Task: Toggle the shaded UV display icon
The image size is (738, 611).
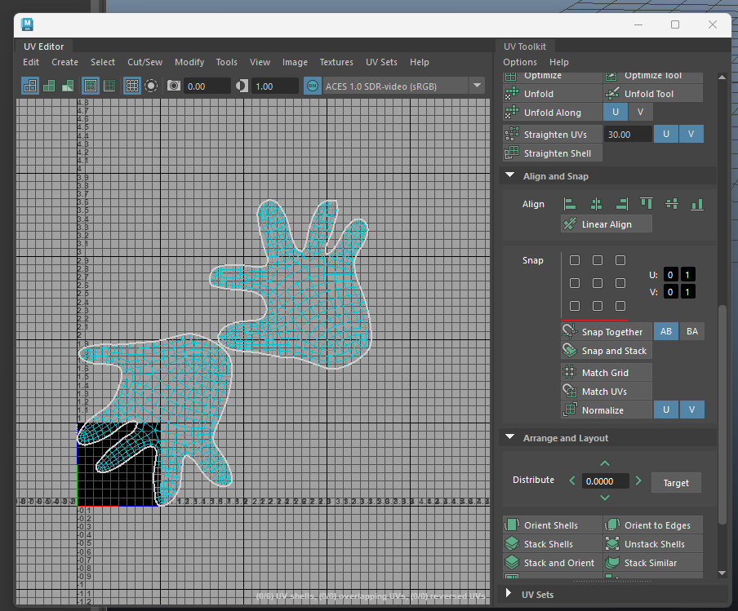Action: coord(49,86)
